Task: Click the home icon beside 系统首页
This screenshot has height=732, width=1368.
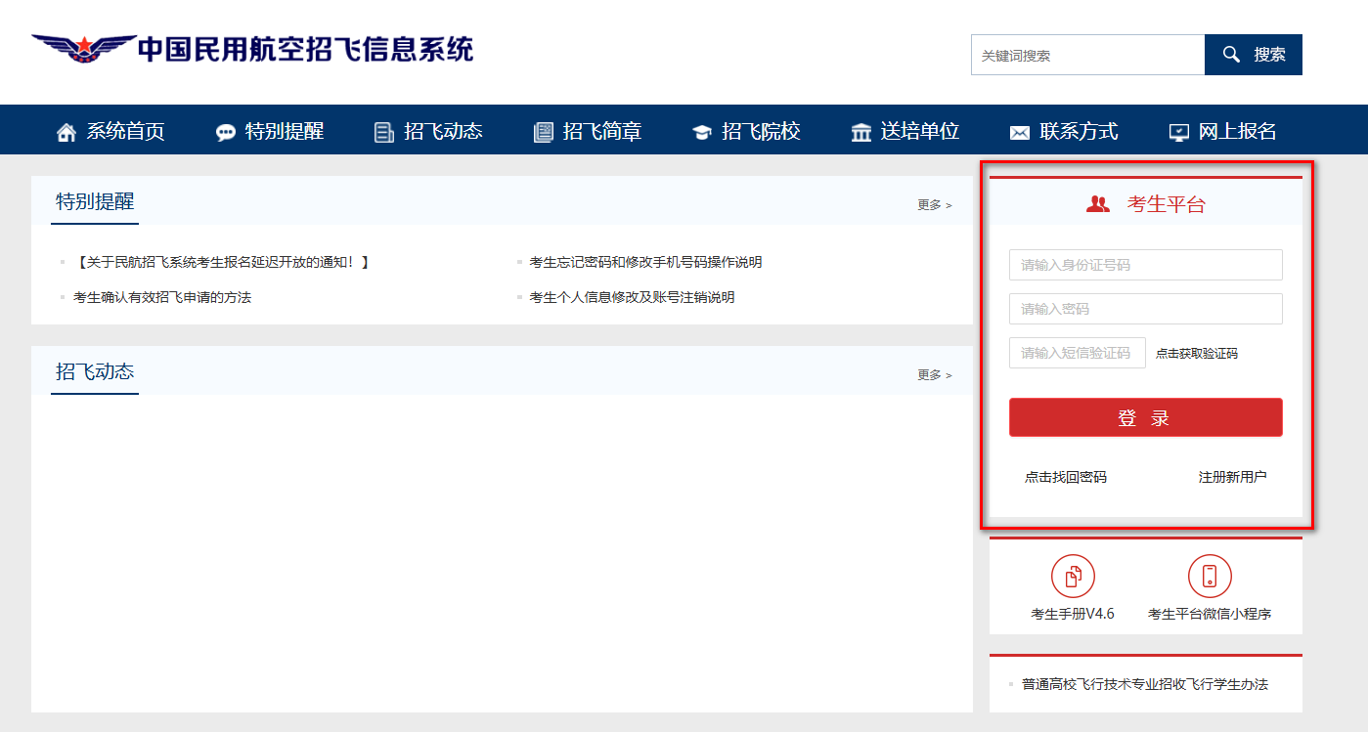Action: [x=66, y=133]
